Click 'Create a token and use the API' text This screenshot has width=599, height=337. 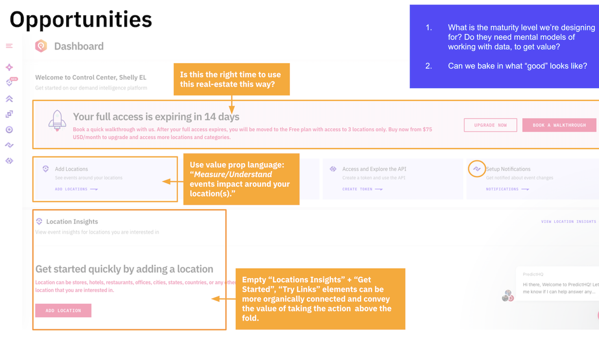pos(374,178)
